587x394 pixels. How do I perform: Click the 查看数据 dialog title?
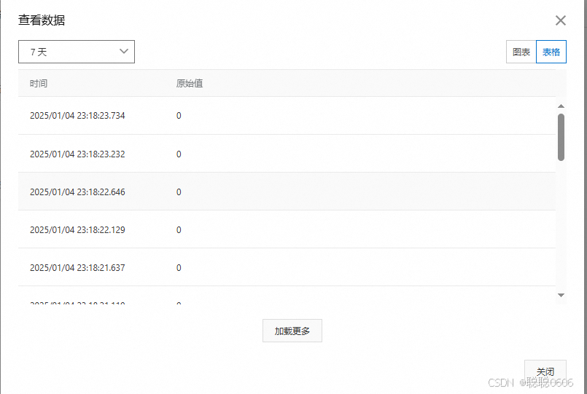(42, 20)
